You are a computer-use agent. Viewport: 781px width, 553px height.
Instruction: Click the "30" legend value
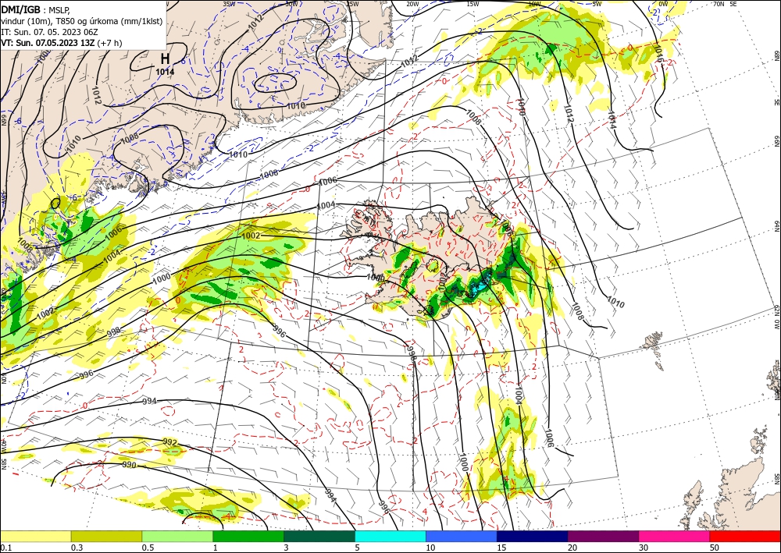(x=644, y=548)
